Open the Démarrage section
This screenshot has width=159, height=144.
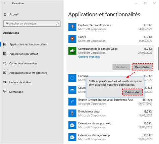coord(16,92)
